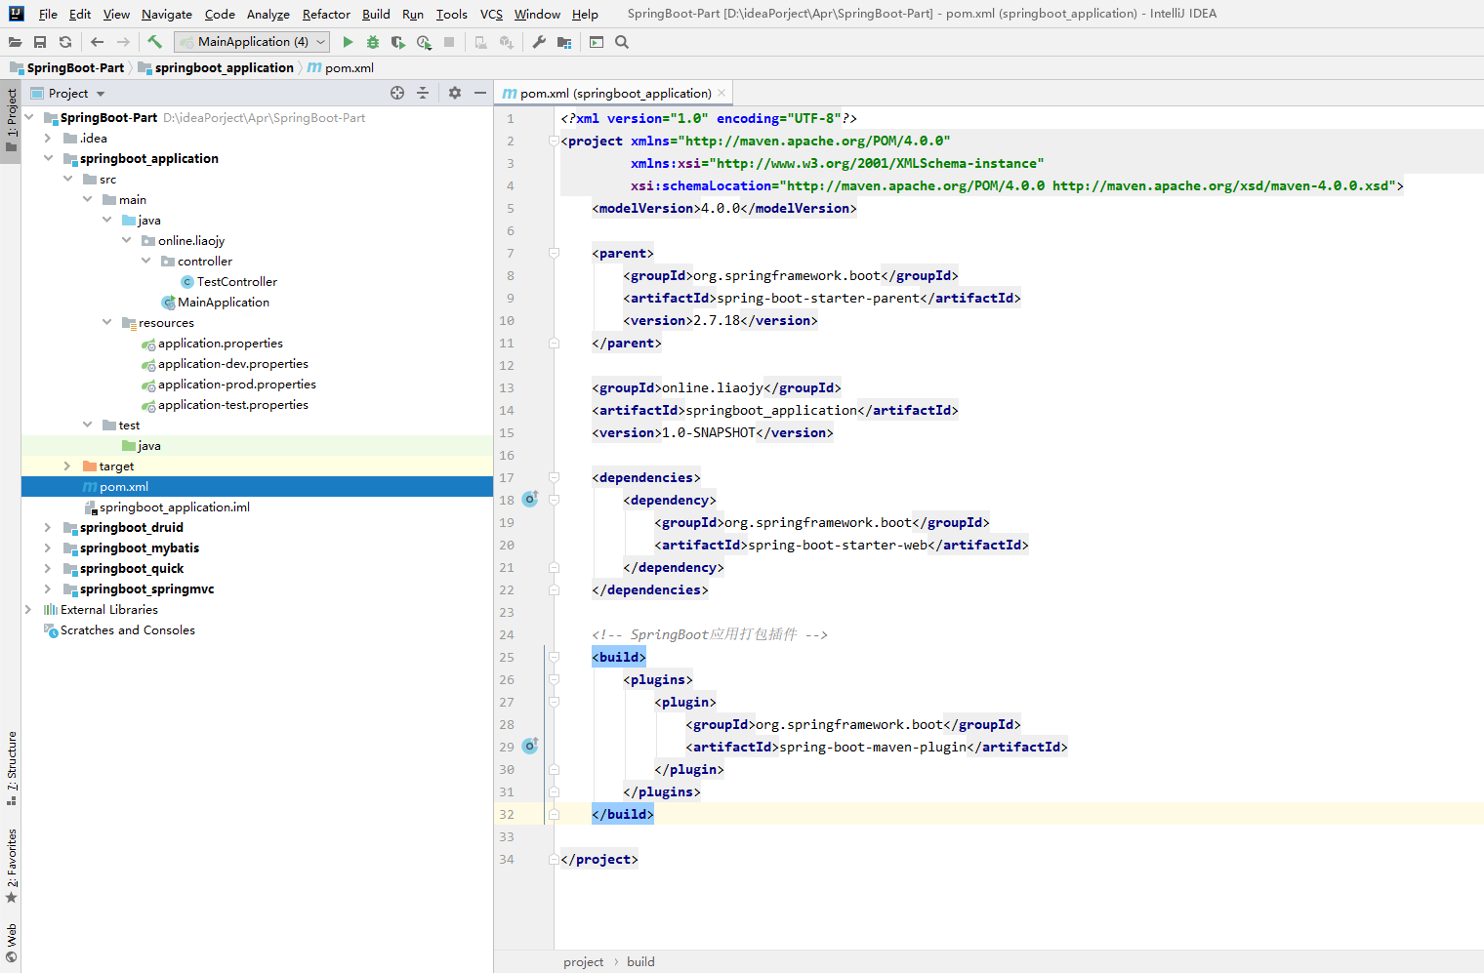The width and height of the screenshot is (1484, 973).
Task: Expand the springboot_mybatis module
Action: point(48,547)
